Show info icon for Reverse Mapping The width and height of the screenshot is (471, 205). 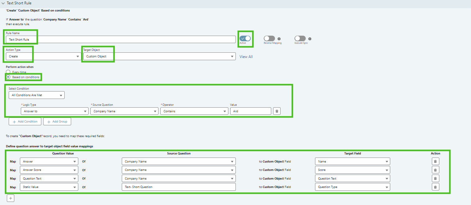[x=279, y=39]
